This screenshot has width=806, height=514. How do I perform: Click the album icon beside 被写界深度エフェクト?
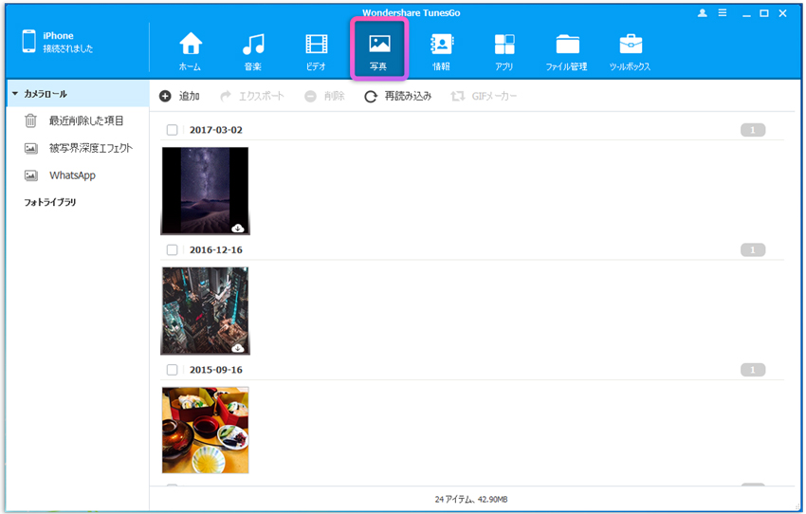tap(31, 149)
